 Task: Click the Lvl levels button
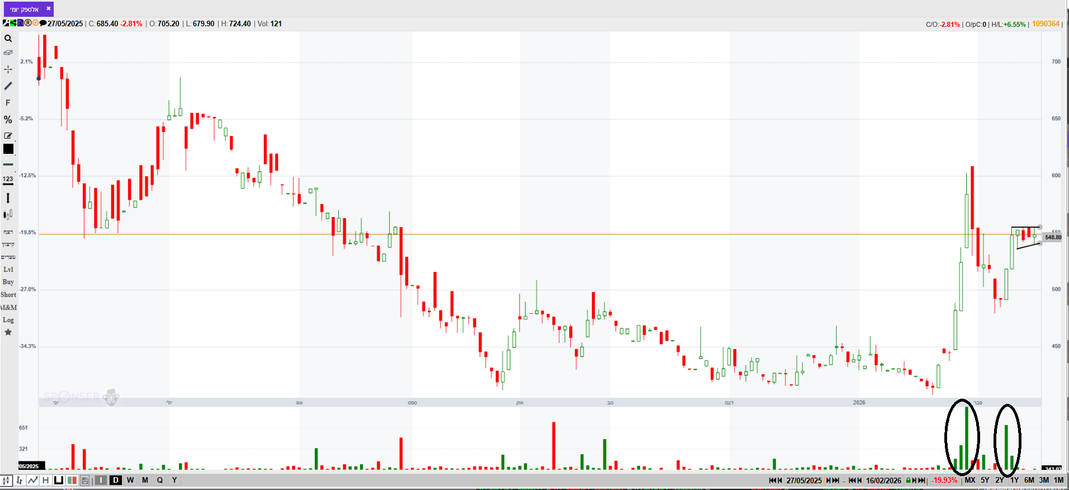coord(8,270)
